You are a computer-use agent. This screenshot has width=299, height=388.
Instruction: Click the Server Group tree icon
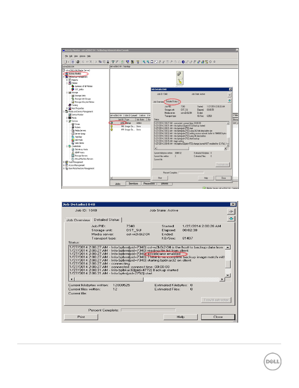(x=73, y=134)
